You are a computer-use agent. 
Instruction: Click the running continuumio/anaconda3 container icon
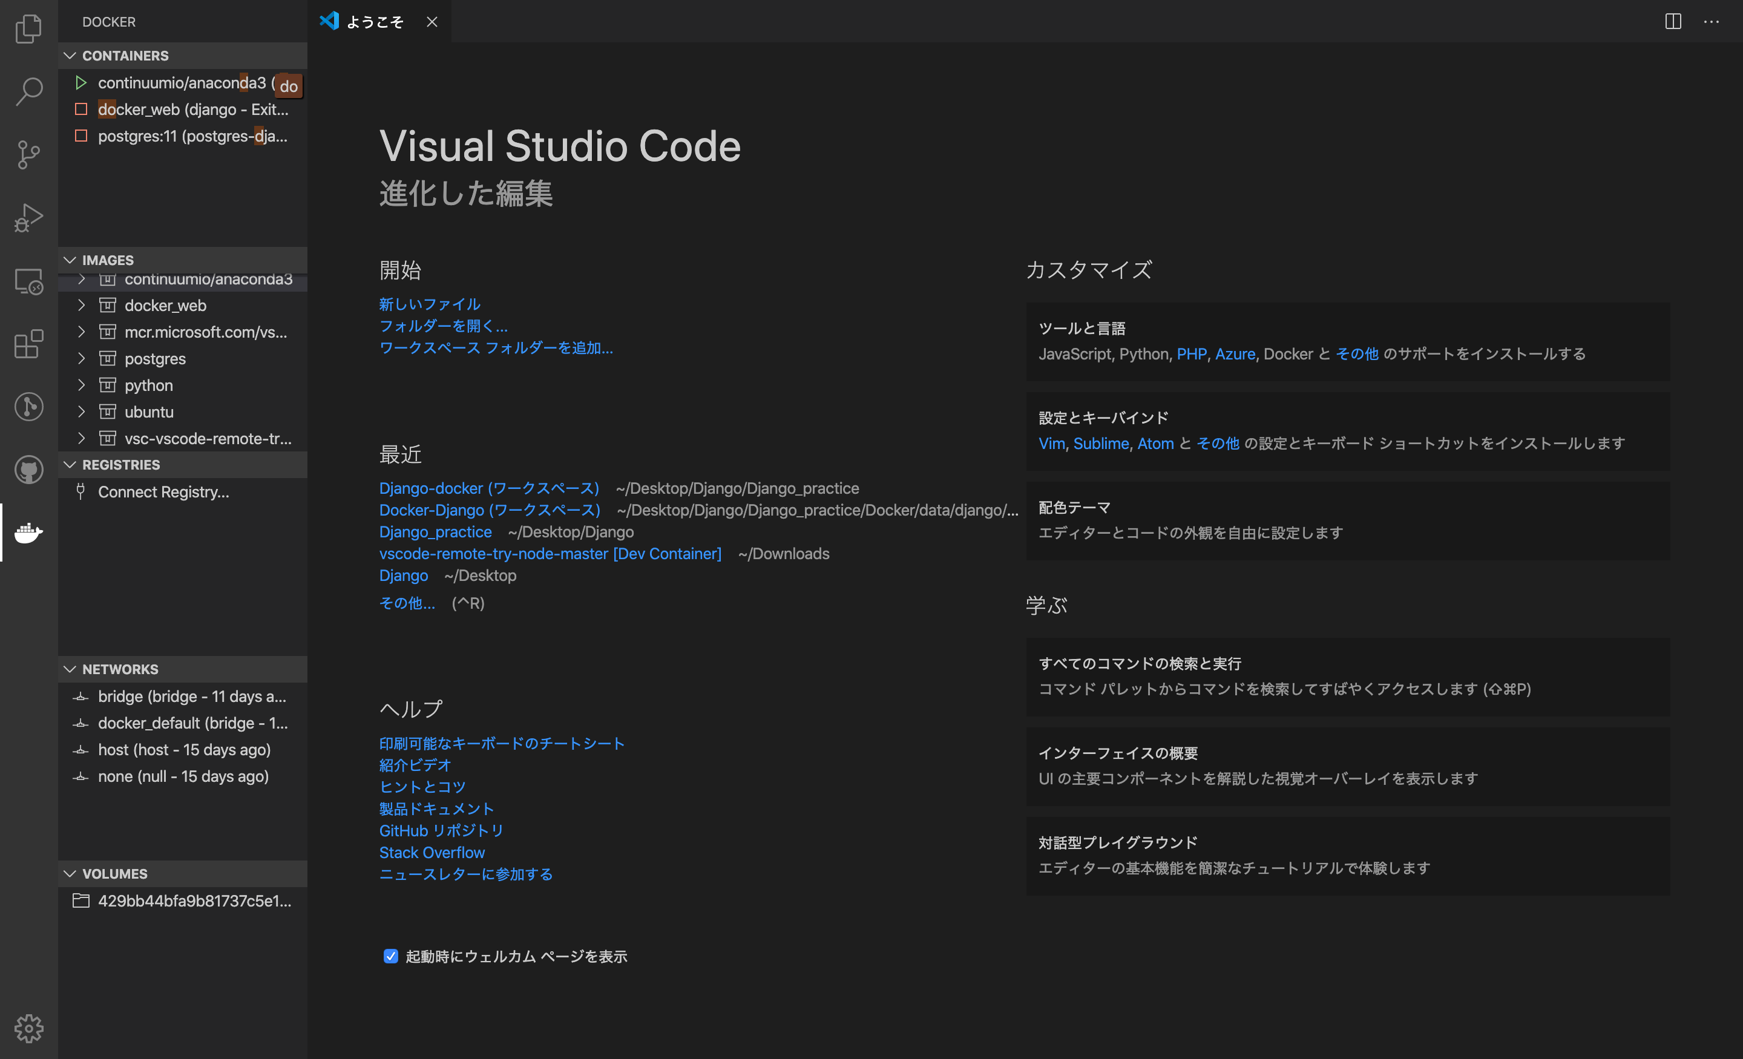80,83
